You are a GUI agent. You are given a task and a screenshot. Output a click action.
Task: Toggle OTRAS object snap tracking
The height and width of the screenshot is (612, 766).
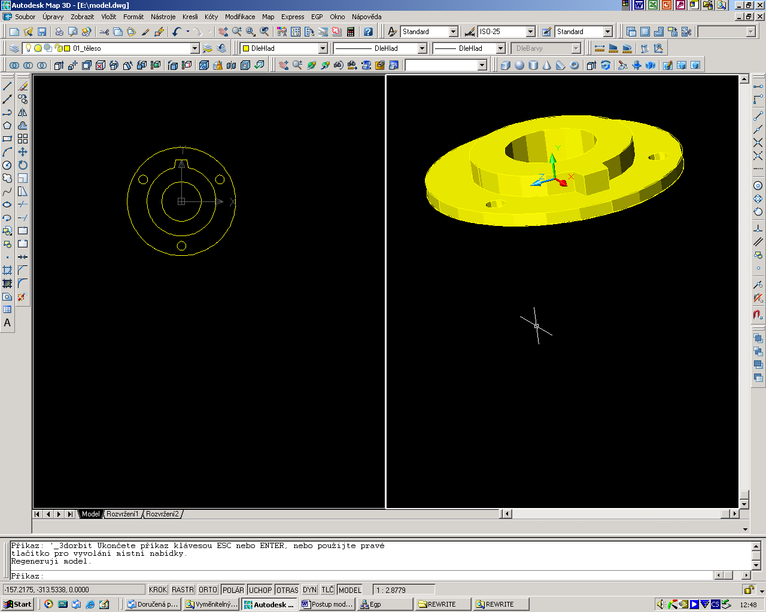(x=287, y=590)
